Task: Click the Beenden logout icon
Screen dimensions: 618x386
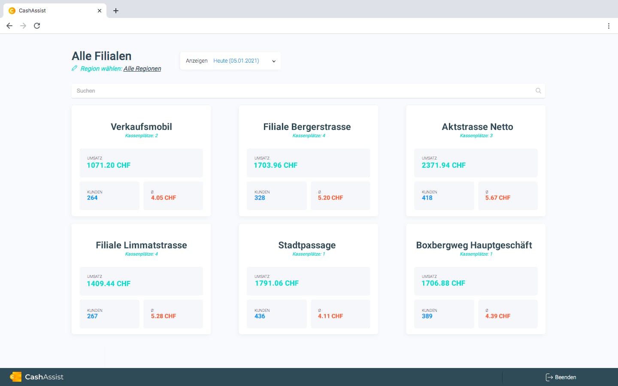Action: (549, 377)
